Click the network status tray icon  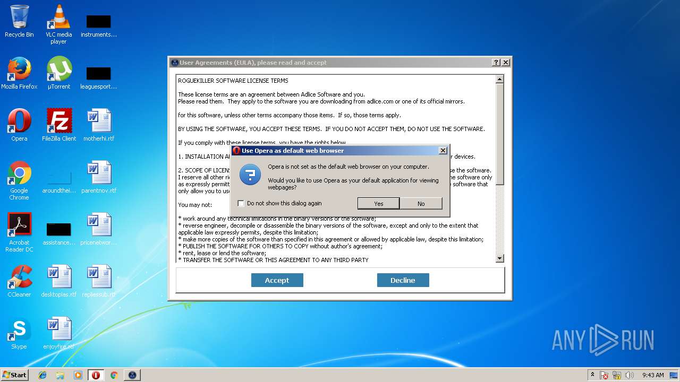617,375
